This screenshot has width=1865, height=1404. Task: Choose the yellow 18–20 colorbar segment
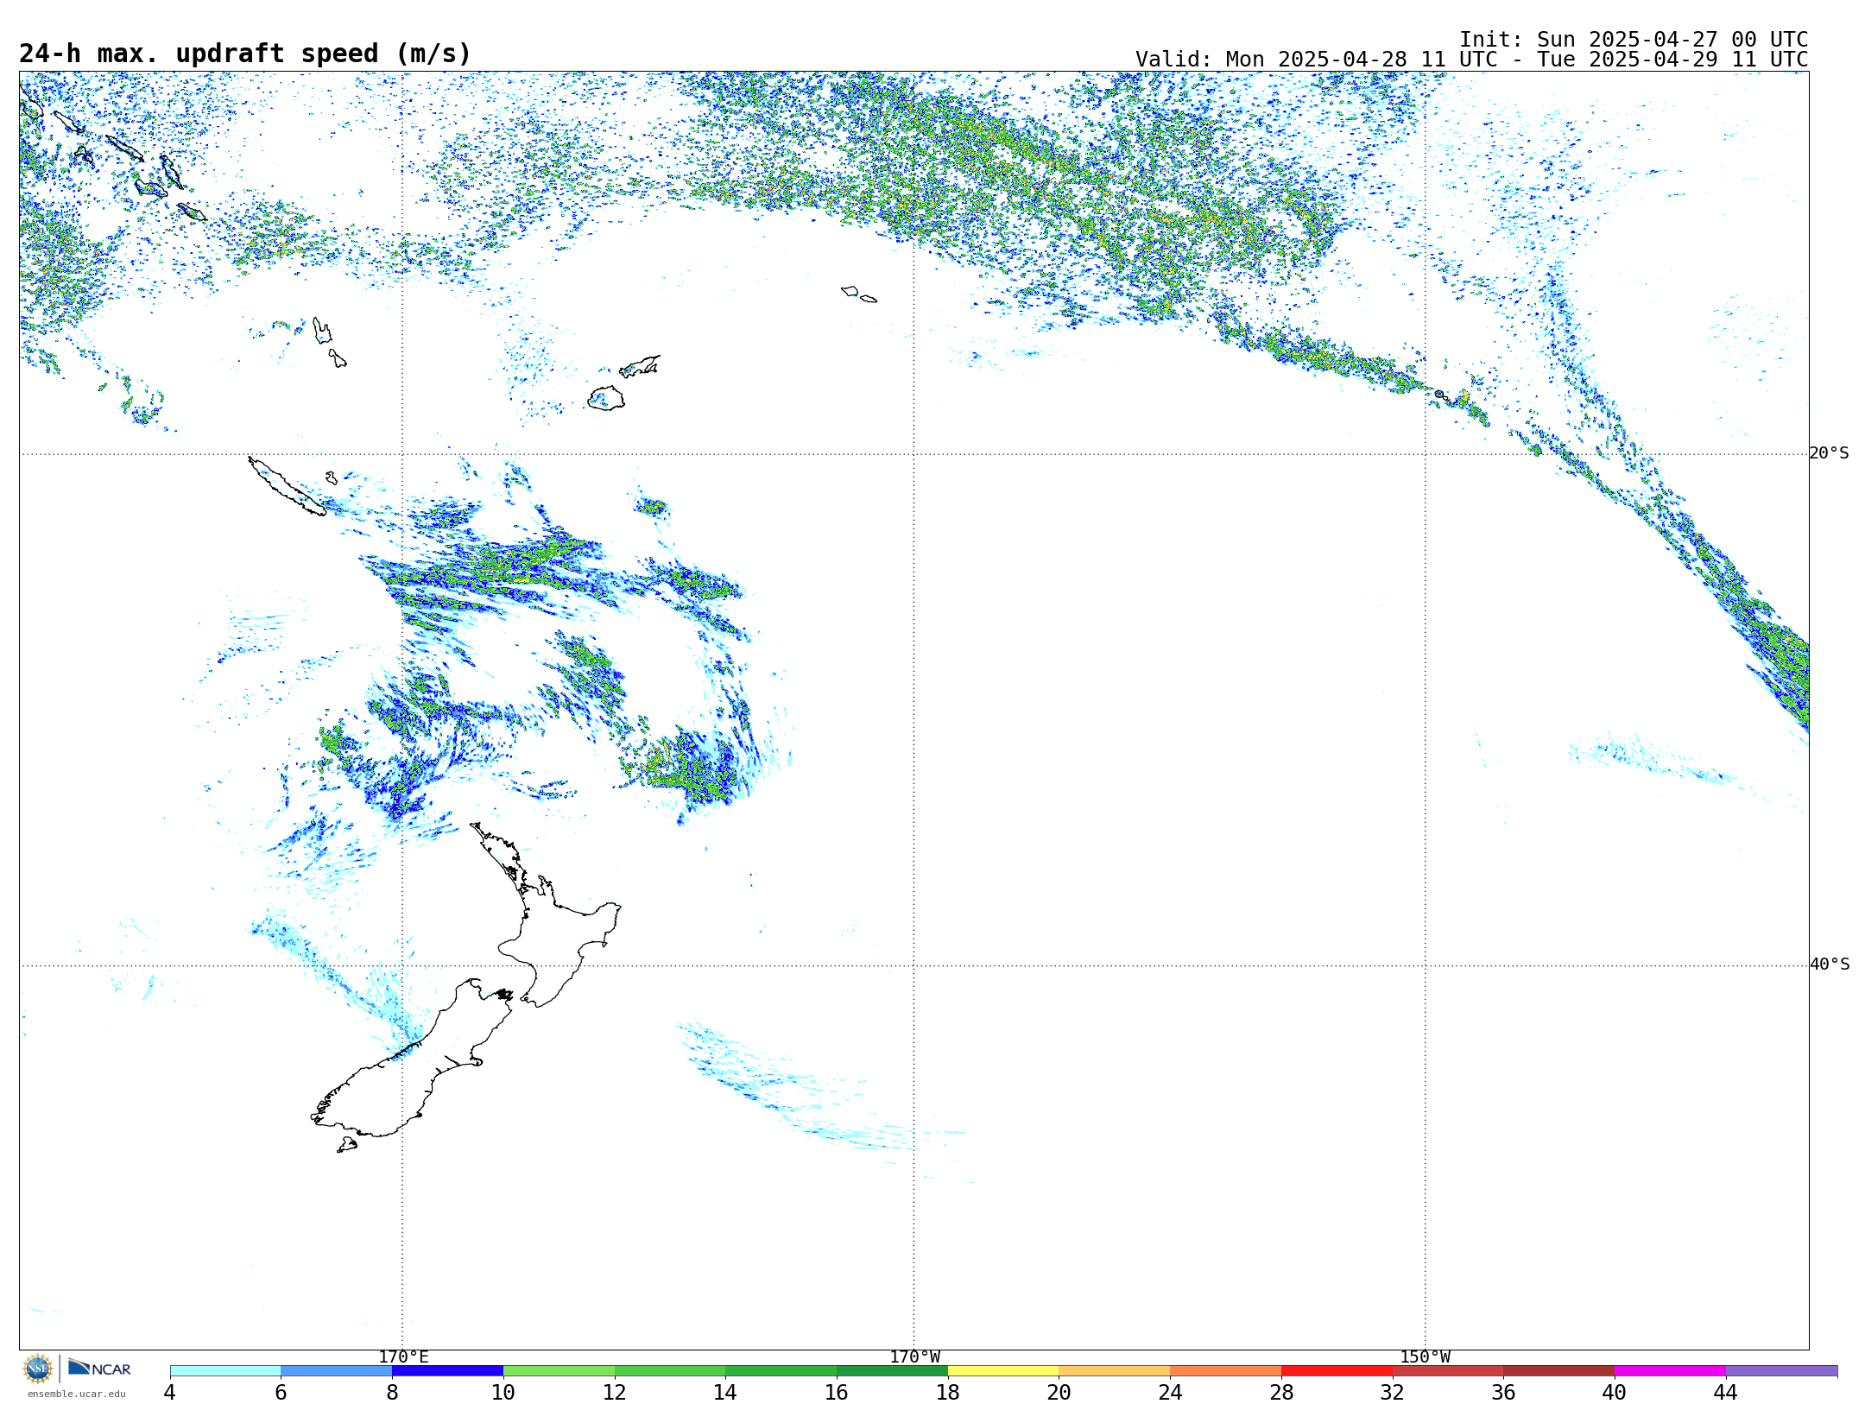pos(1003,1370)
